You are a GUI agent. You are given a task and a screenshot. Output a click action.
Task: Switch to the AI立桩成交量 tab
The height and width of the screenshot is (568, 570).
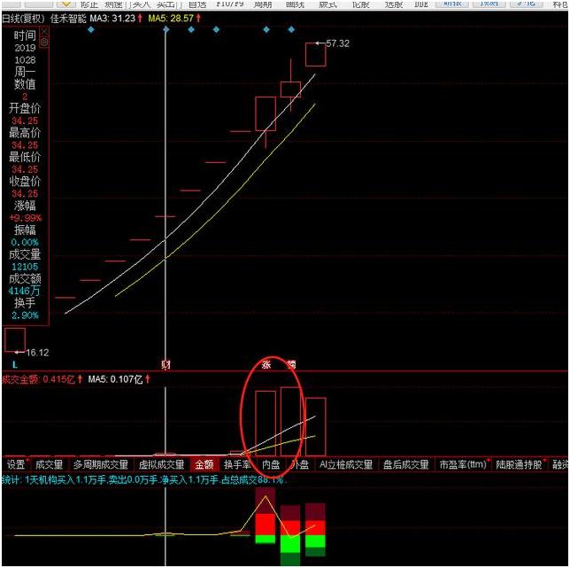tap(346, 464)
